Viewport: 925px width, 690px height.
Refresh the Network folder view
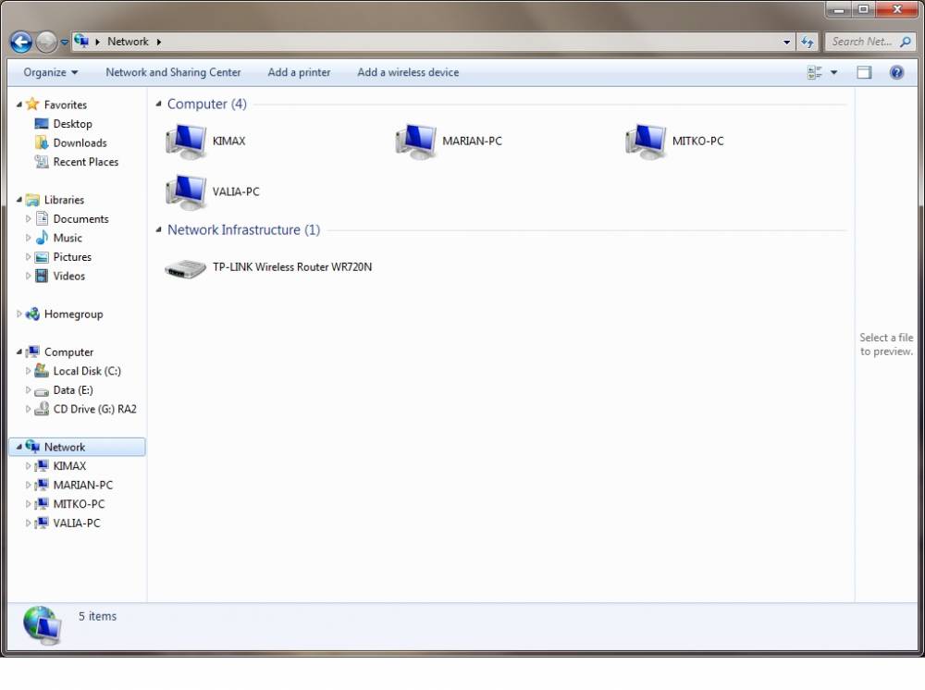coord(807,42)
